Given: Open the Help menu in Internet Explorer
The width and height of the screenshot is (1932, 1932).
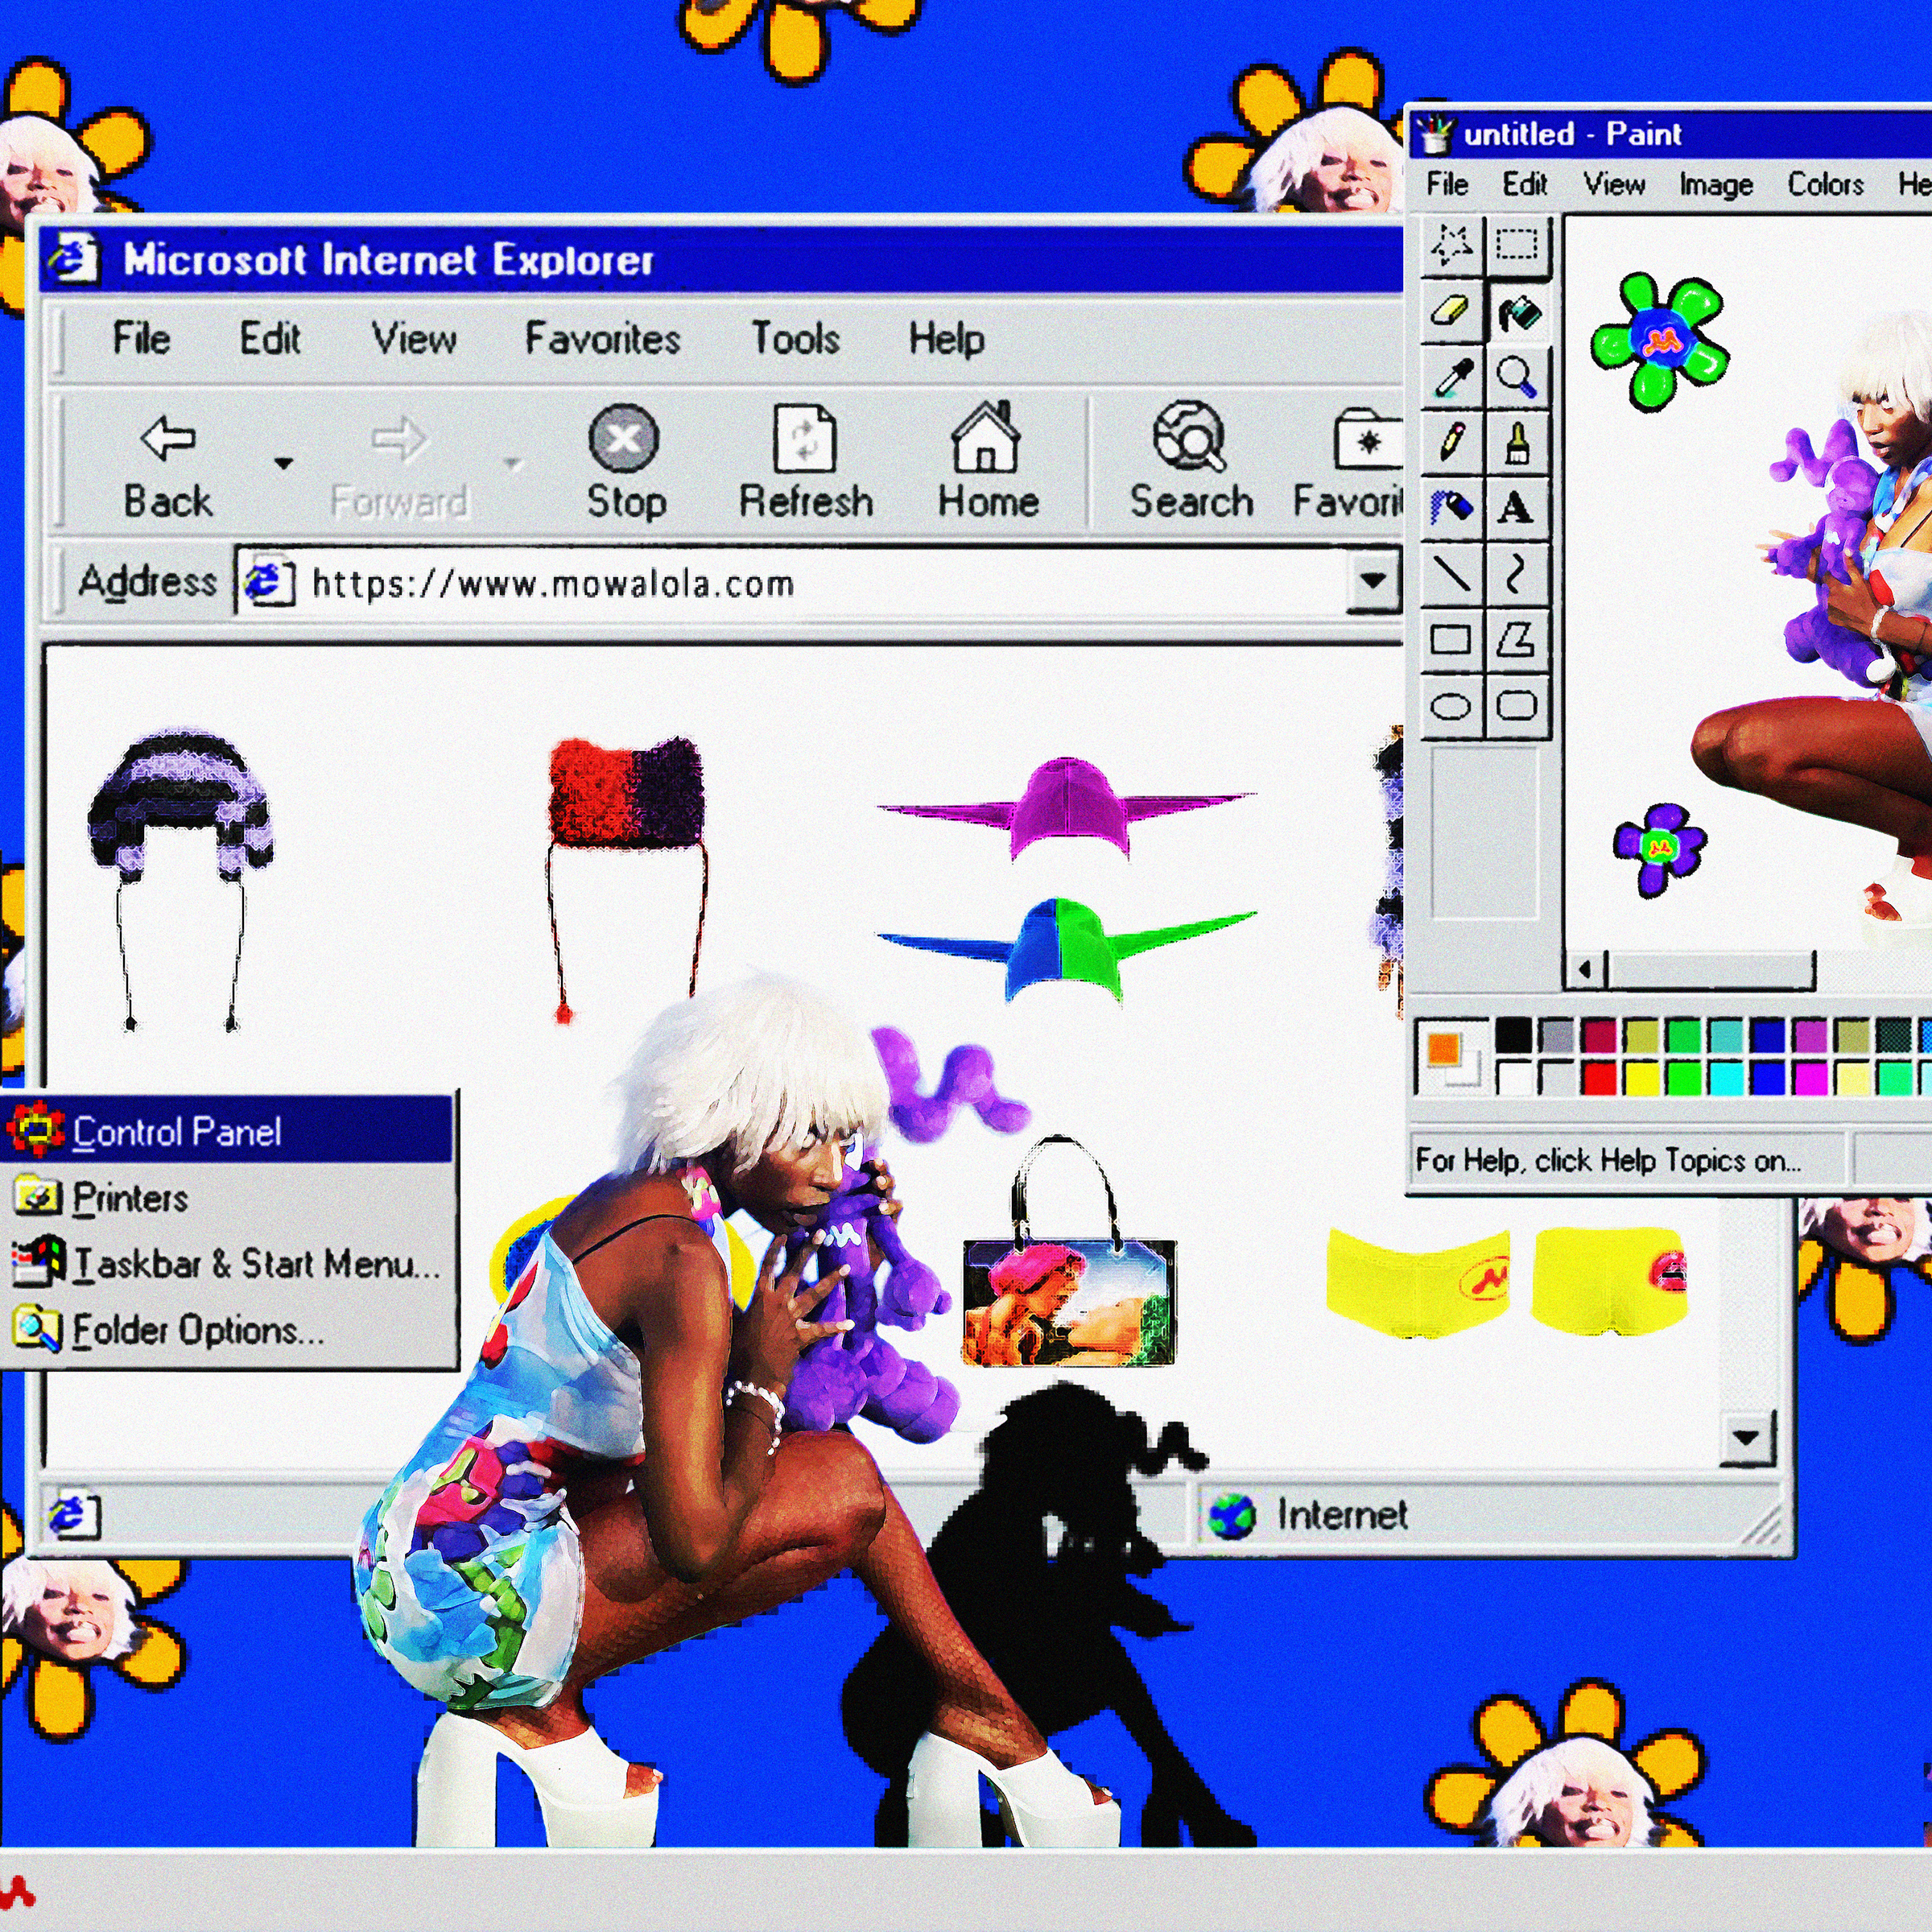Looking at the screenshot, I should coord(946,338).
